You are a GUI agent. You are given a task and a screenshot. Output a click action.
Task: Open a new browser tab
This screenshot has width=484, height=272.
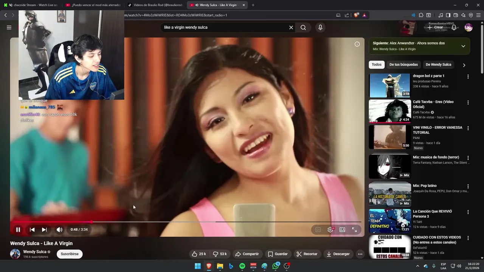[253, 5]
